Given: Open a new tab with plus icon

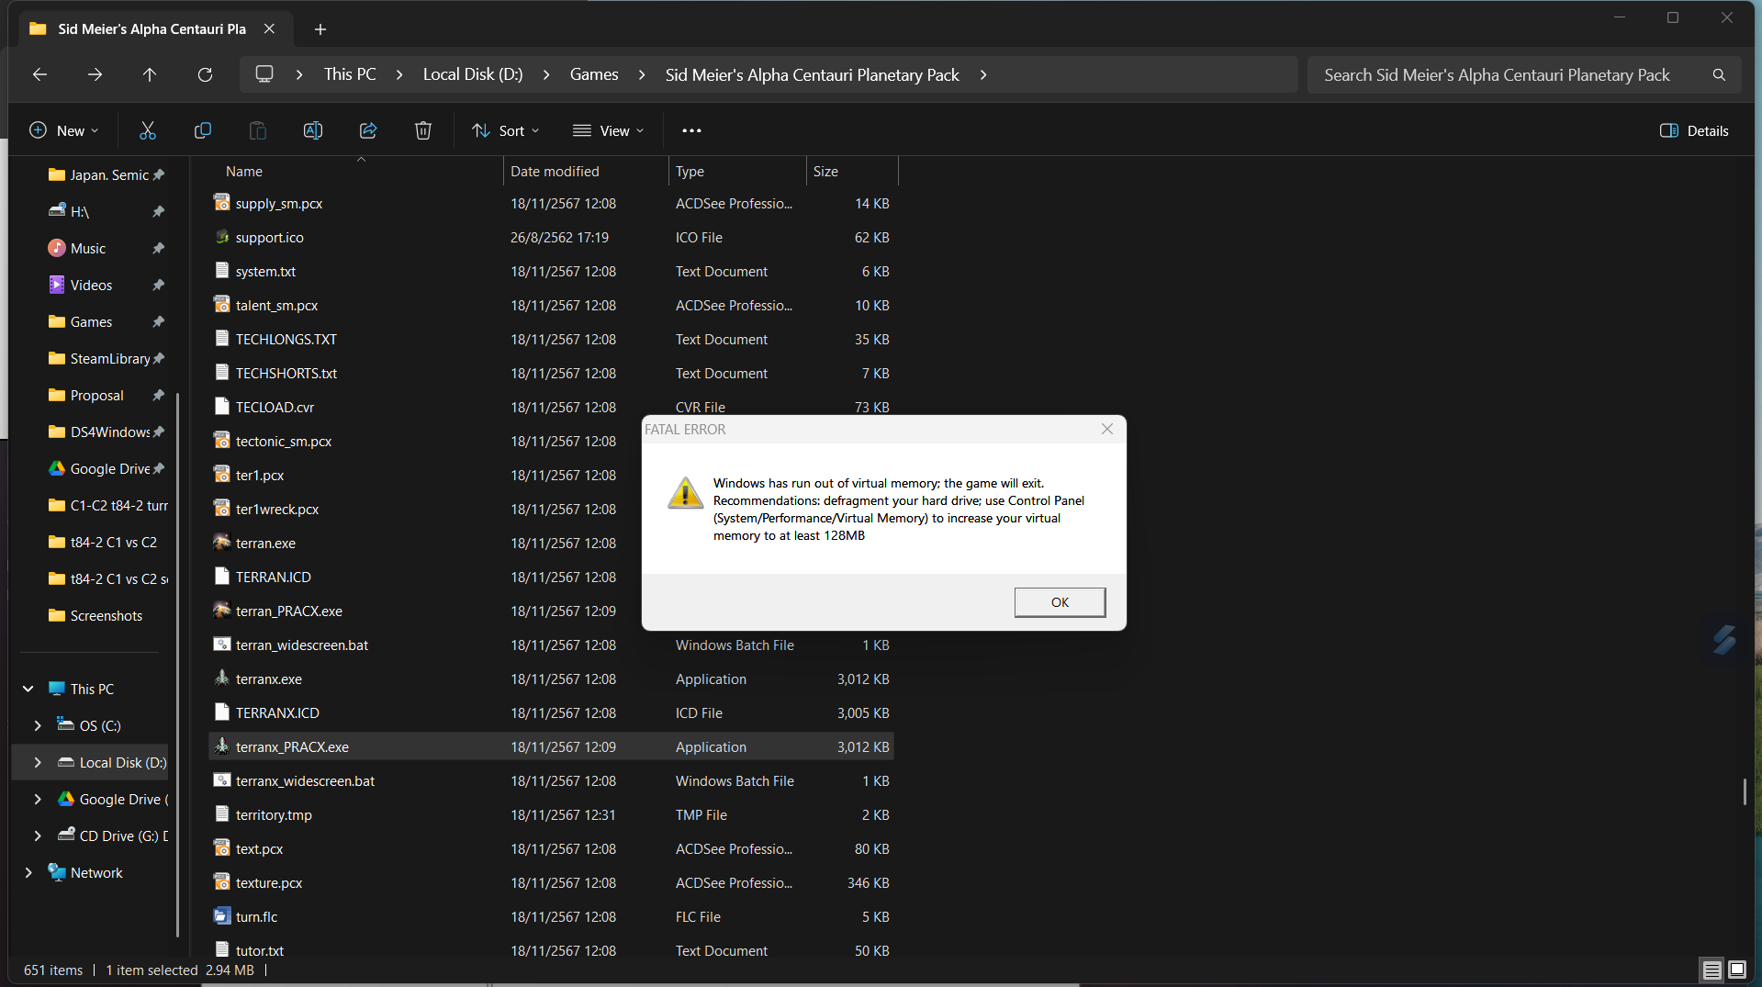Looking at the screenshot, I should [x=320, y=29].
